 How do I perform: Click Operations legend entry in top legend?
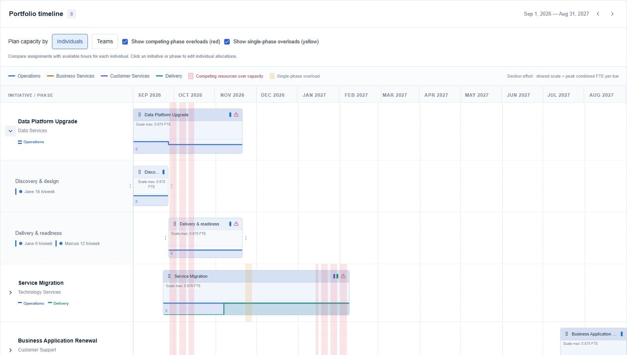click(x=24, y=76)
